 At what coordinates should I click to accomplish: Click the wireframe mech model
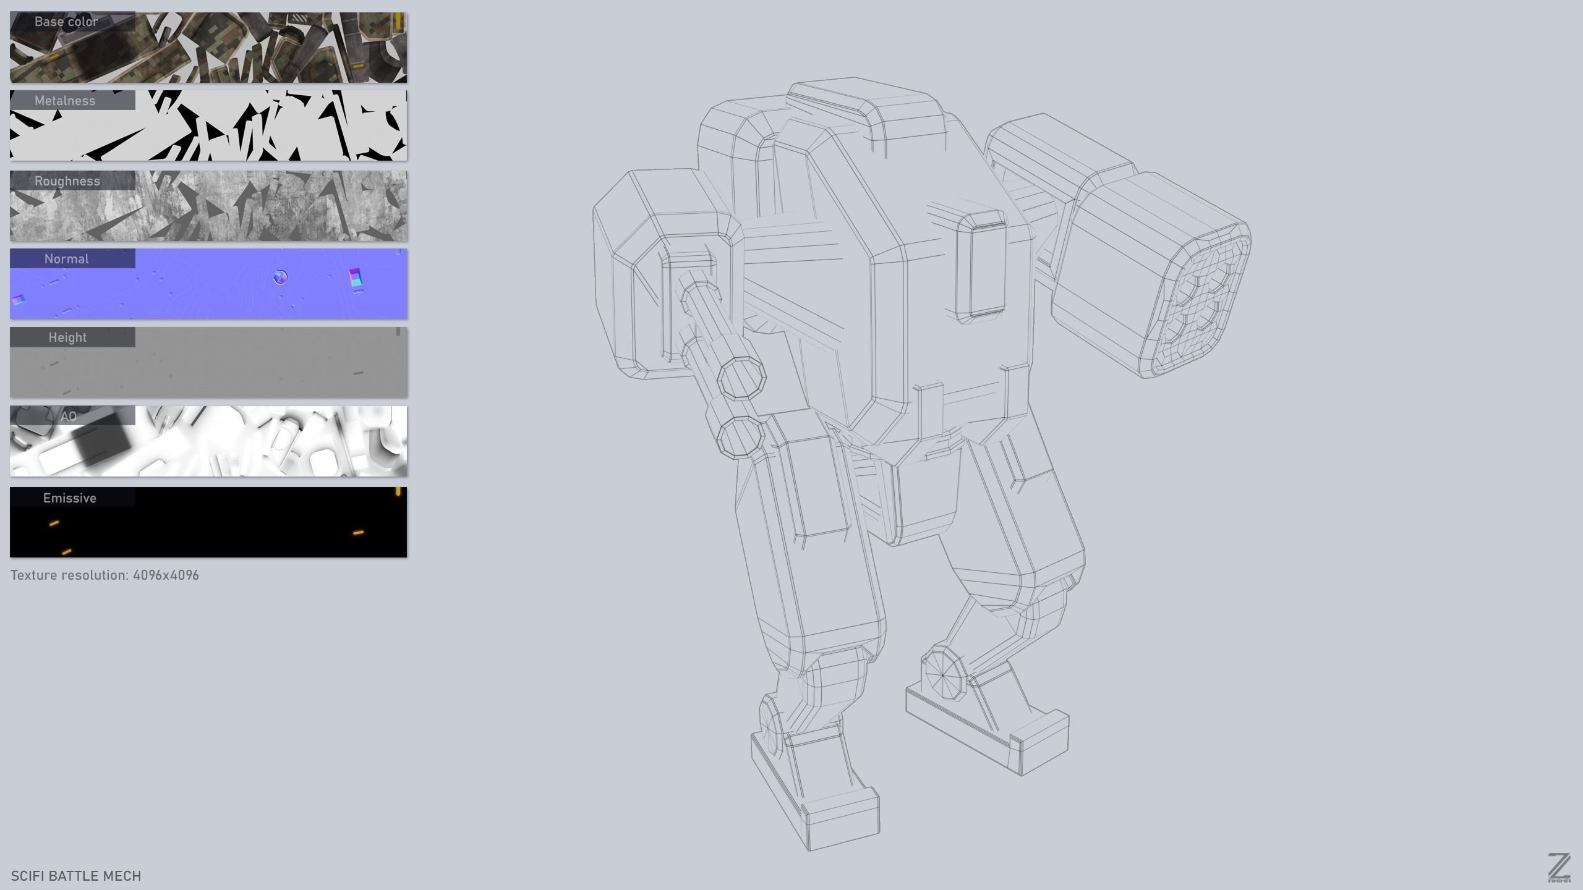[921, 464]
